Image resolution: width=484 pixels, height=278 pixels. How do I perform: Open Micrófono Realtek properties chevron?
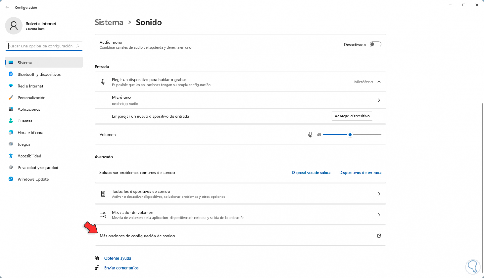tap(379, 100)
